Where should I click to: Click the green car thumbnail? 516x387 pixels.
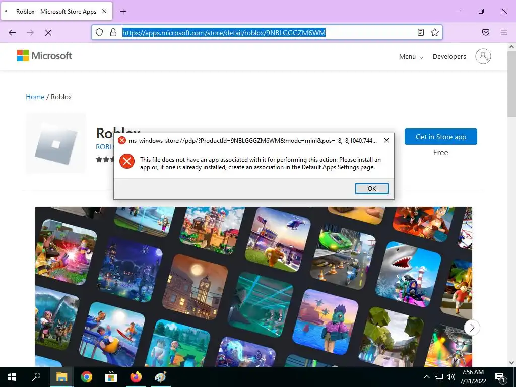[343, 256]
